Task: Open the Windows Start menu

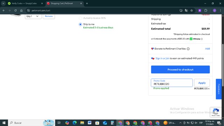Action: pos(4,123)
